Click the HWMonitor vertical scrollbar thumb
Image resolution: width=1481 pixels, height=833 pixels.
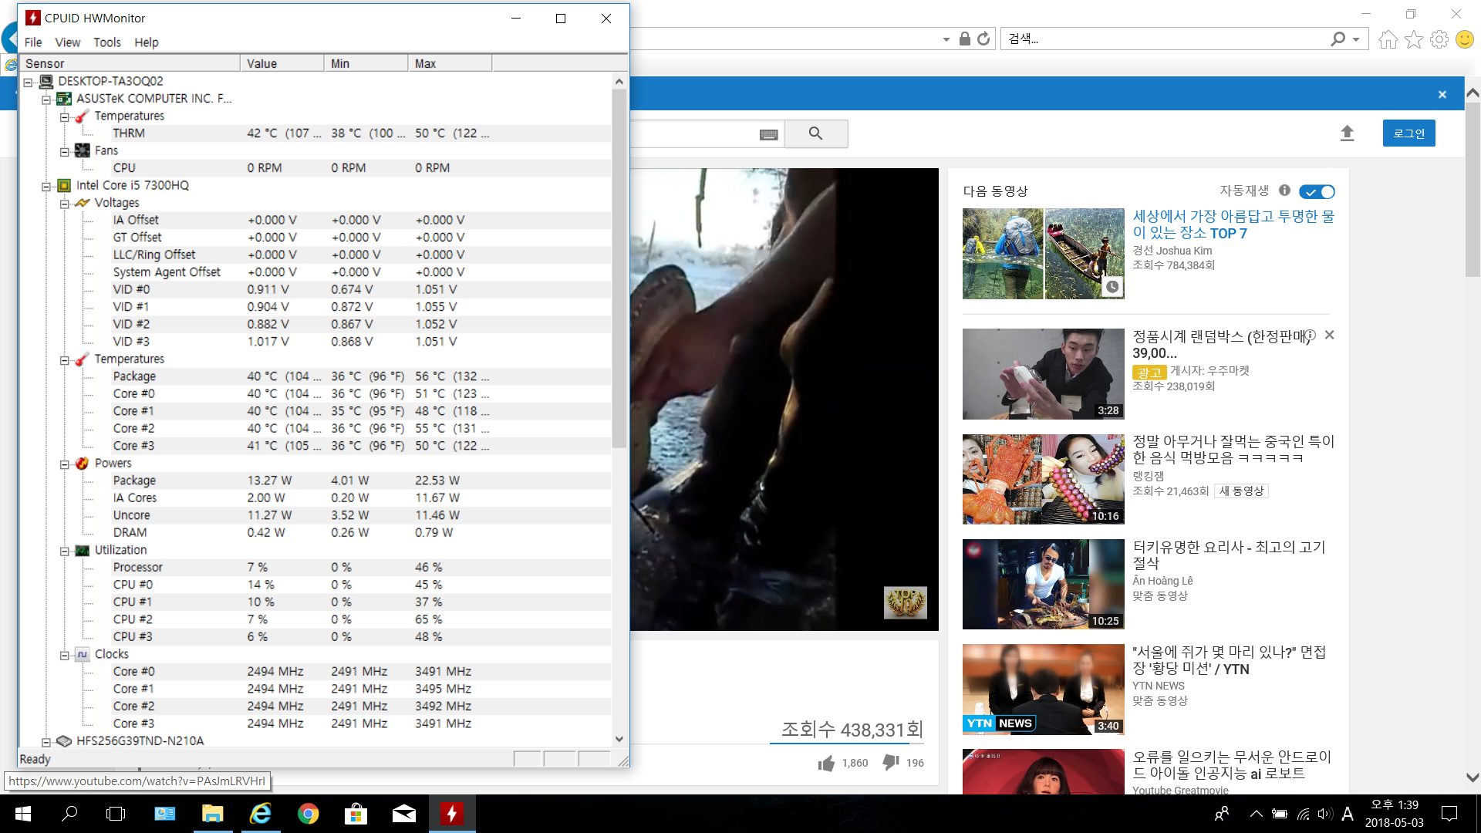click(619, 268)
